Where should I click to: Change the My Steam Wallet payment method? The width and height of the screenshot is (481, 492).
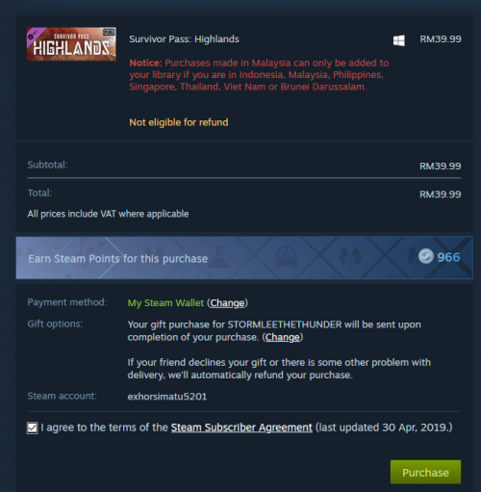coord(227,303)
